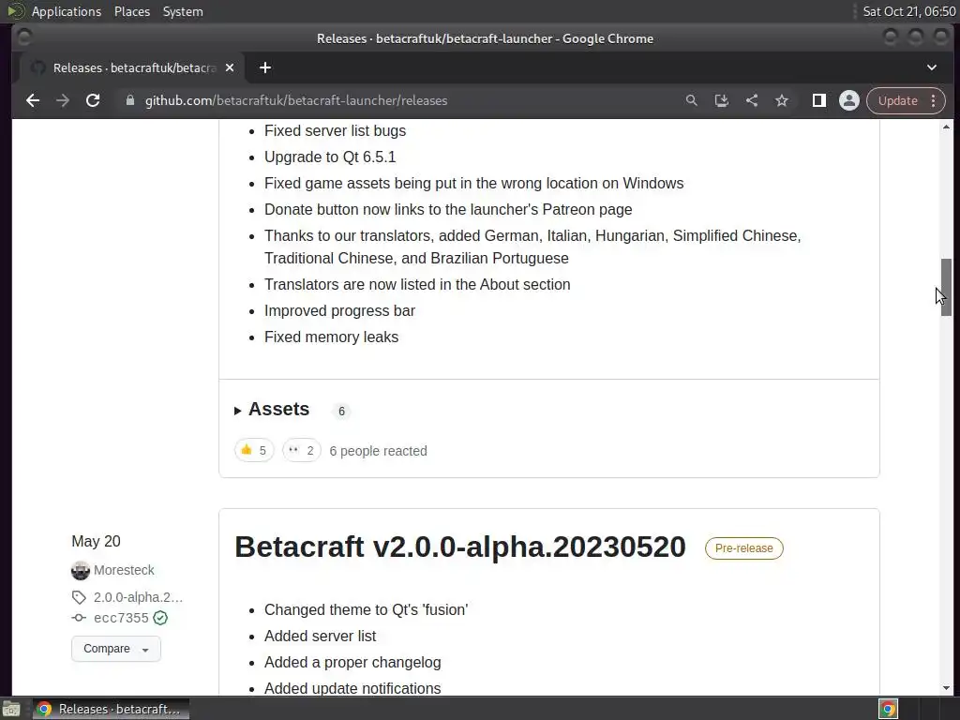Open Chrome's three-dot menu
This screenshot has height=720, width=960.
click(934, 100)
